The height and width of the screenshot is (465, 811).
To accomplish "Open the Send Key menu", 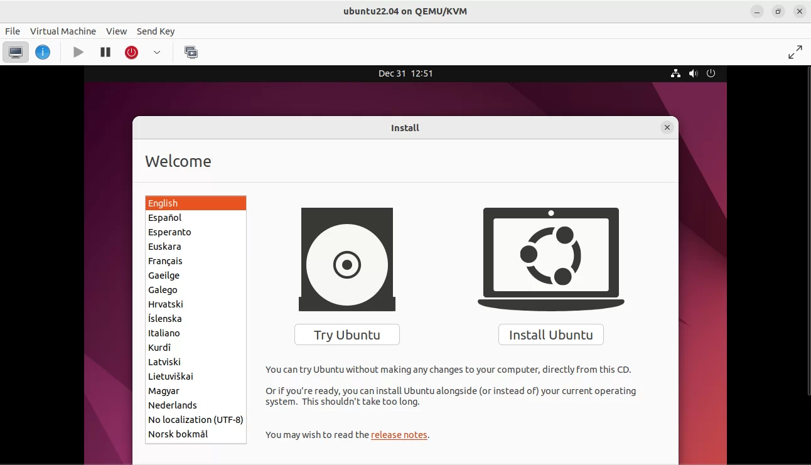I will (x=156, y=31).
